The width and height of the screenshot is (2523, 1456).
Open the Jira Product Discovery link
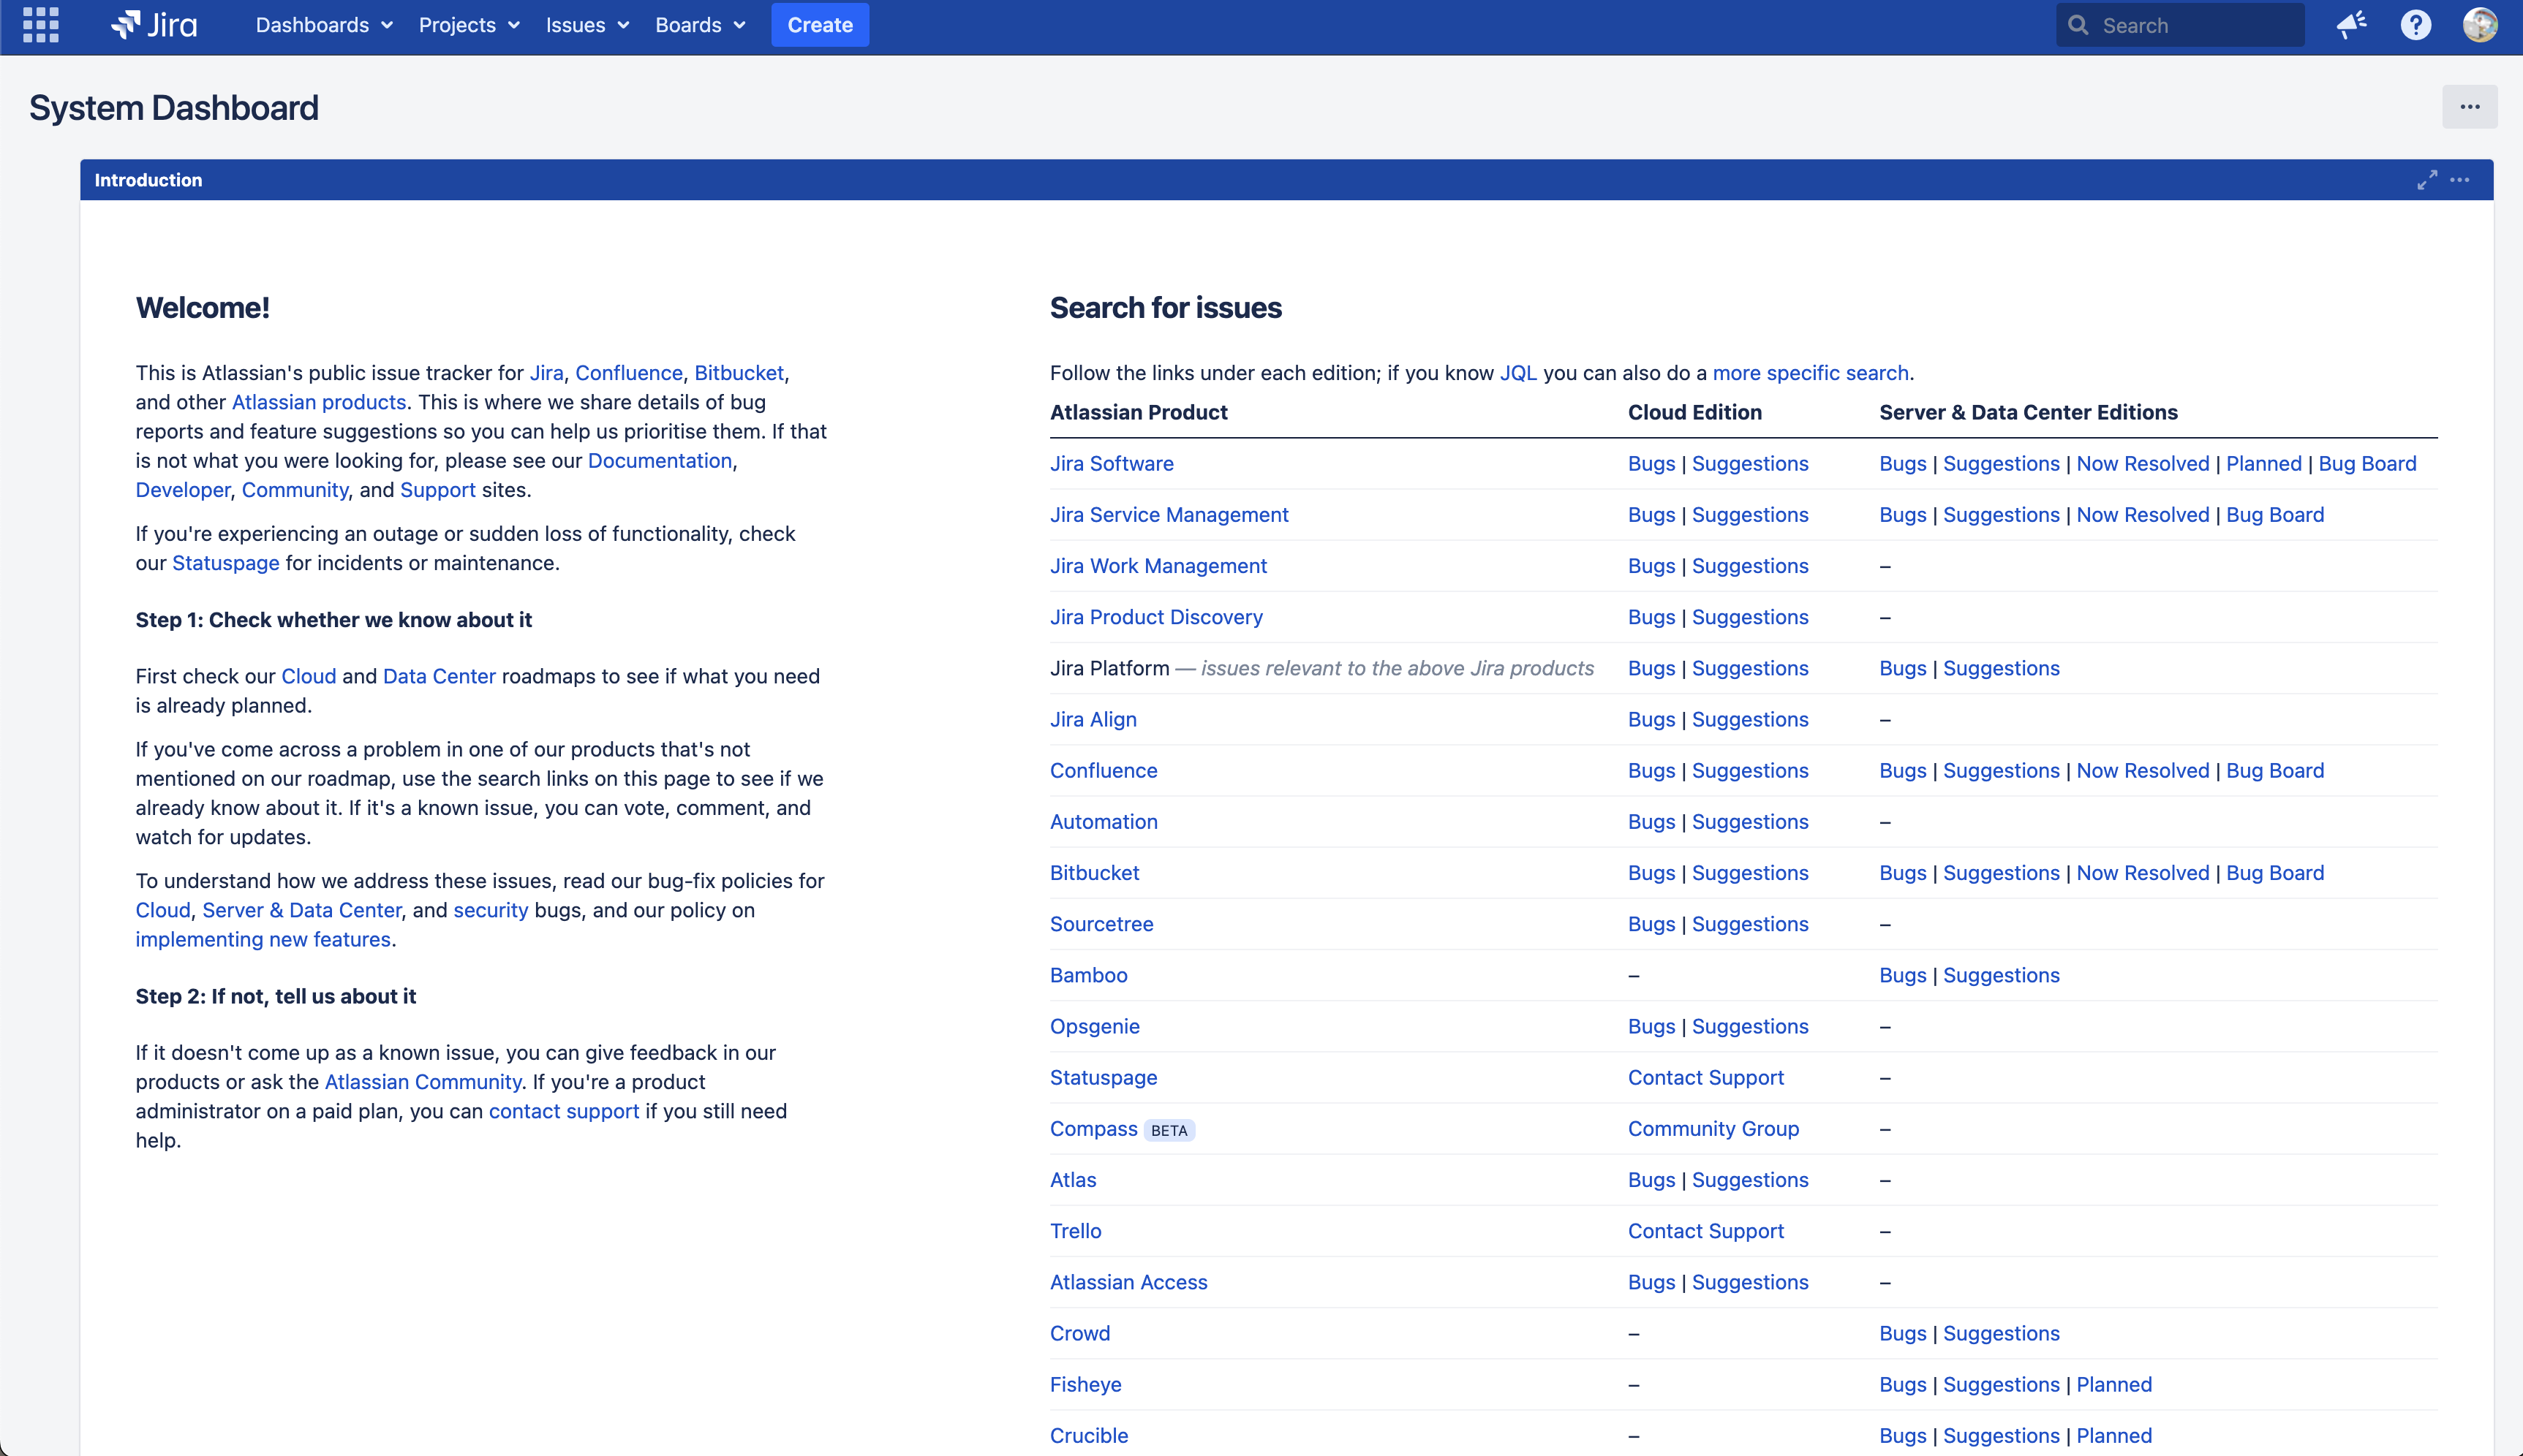click(1155, 617)
